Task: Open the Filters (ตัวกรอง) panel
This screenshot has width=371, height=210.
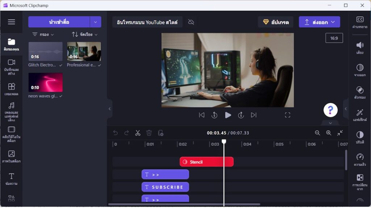Action: (x=360, y=92)
